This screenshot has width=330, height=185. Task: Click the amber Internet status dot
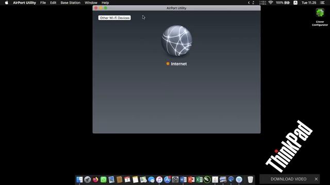pos(168,64)
